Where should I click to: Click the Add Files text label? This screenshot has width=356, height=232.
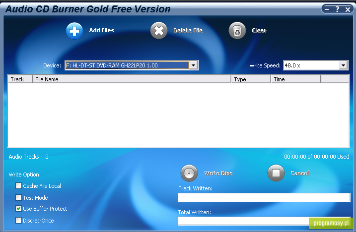pos(101,30)
